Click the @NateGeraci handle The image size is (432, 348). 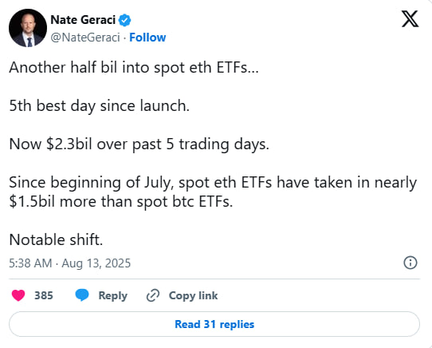tap(85, 38)
